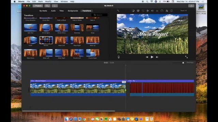Select the Mosaic transition

tap(46, 40)
